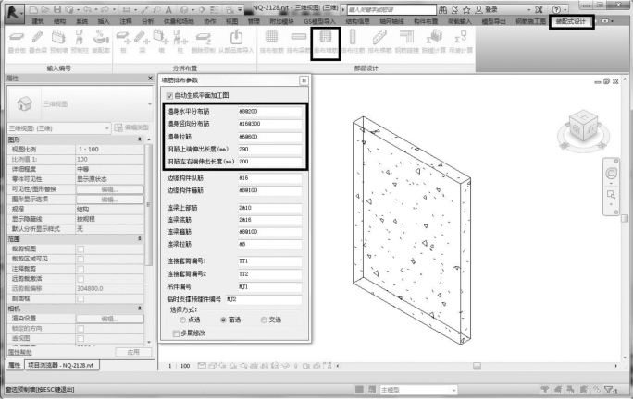Open the dropdown arrow next to 登录

(528, 9)
